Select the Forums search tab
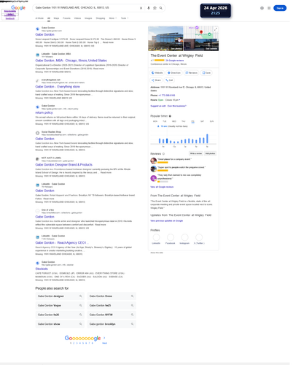Image resolution: width=293 pixels, height=365 pixels. click(66, 18)
